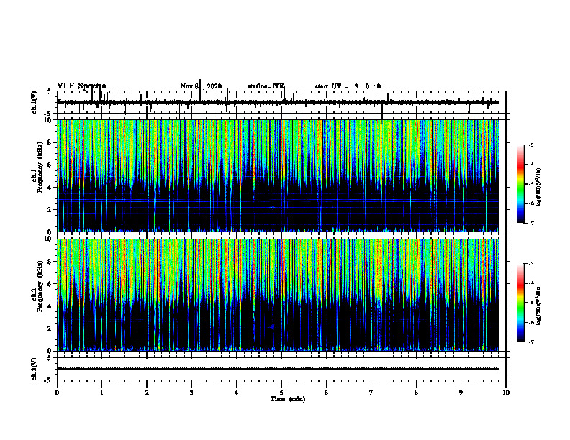This screenshot has width=570, height=440.
Task: Click the "2" kHz tick on ch.1 frequency axis
Action: (x=50, y=210)
